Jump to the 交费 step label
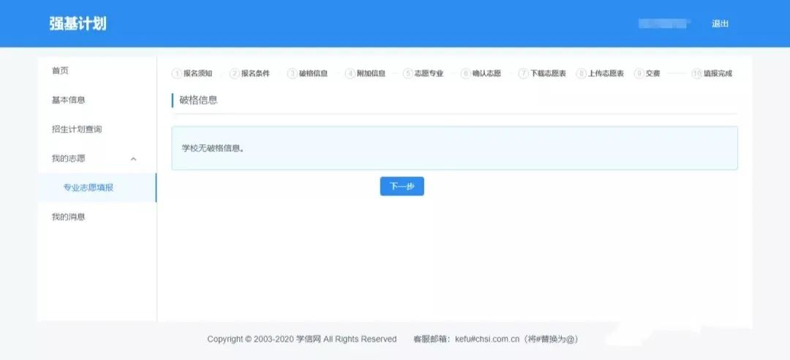The width and height of the screenshot is (790, 360). [x=653, y=74]
